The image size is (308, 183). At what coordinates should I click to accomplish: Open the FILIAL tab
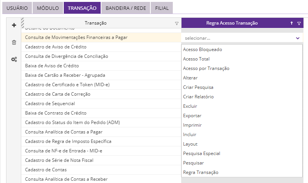click(x=162, y=8)
